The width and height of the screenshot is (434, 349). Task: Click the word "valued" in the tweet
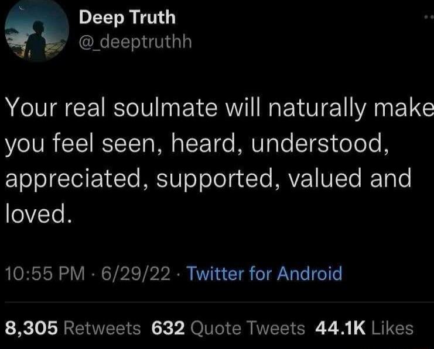[326, 179]
